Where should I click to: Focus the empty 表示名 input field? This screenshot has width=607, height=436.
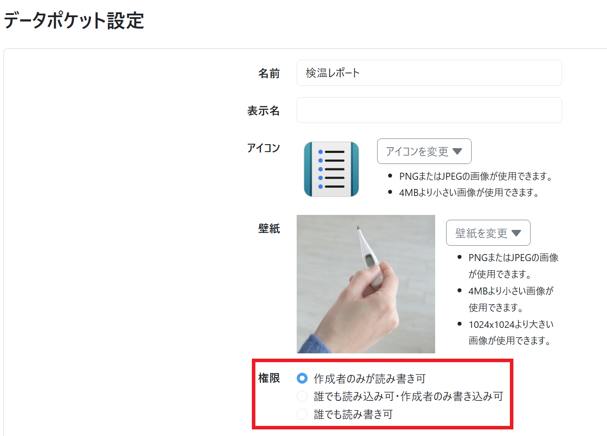(429, 110)
